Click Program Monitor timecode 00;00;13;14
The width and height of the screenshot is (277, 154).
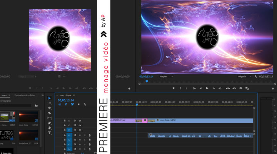[x=147, y=77]
